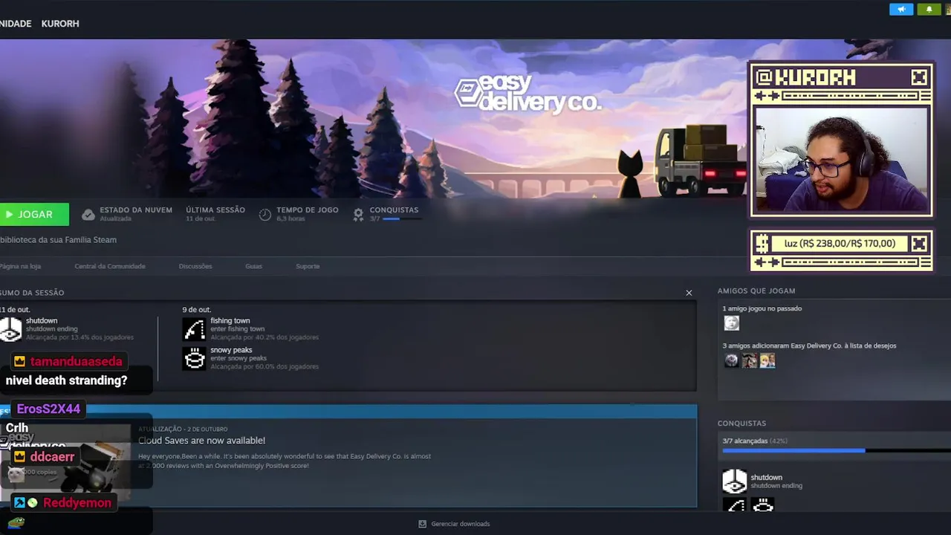
Task: Click the webcam feed in stream overlay
Action: point(841,160)
